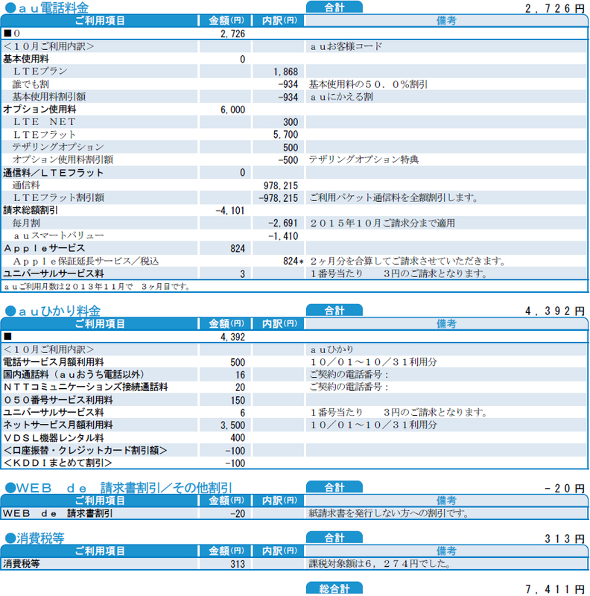
Task: Click the 1,868 value for LTEプラン
Action: point(285,72)
